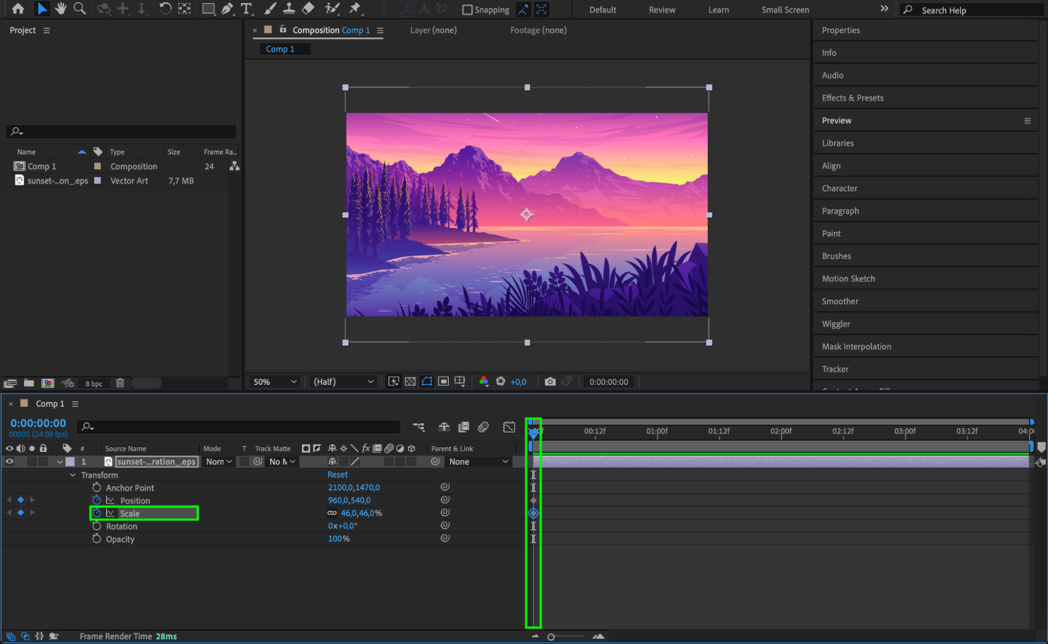Select the Hand tool
Viewport: 1048px width, 644px height.
[x=61, y=8]
